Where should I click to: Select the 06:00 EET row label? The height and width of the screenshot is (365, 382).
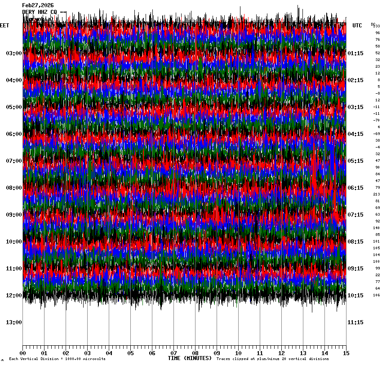(x=13, y=134)
